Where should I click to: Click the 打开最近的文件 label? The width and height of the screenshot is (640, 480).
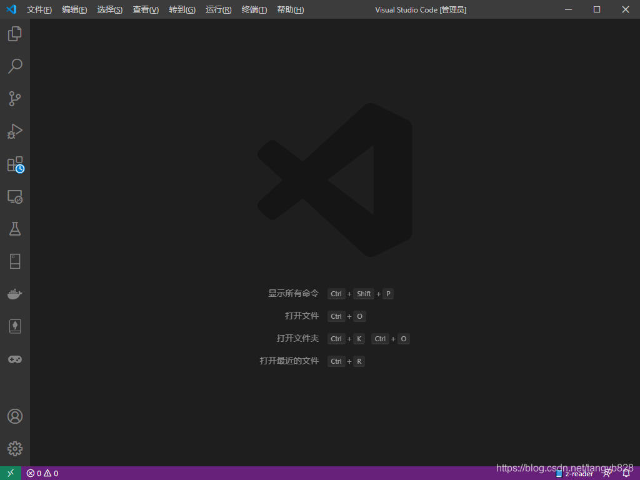pos(289,361)
